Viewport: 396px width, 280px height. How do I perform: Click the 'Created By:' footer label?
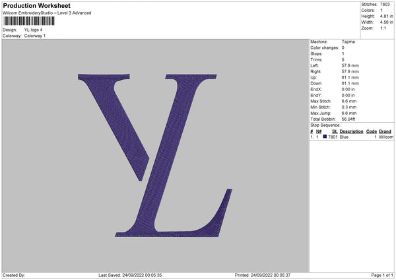(14, 275)
